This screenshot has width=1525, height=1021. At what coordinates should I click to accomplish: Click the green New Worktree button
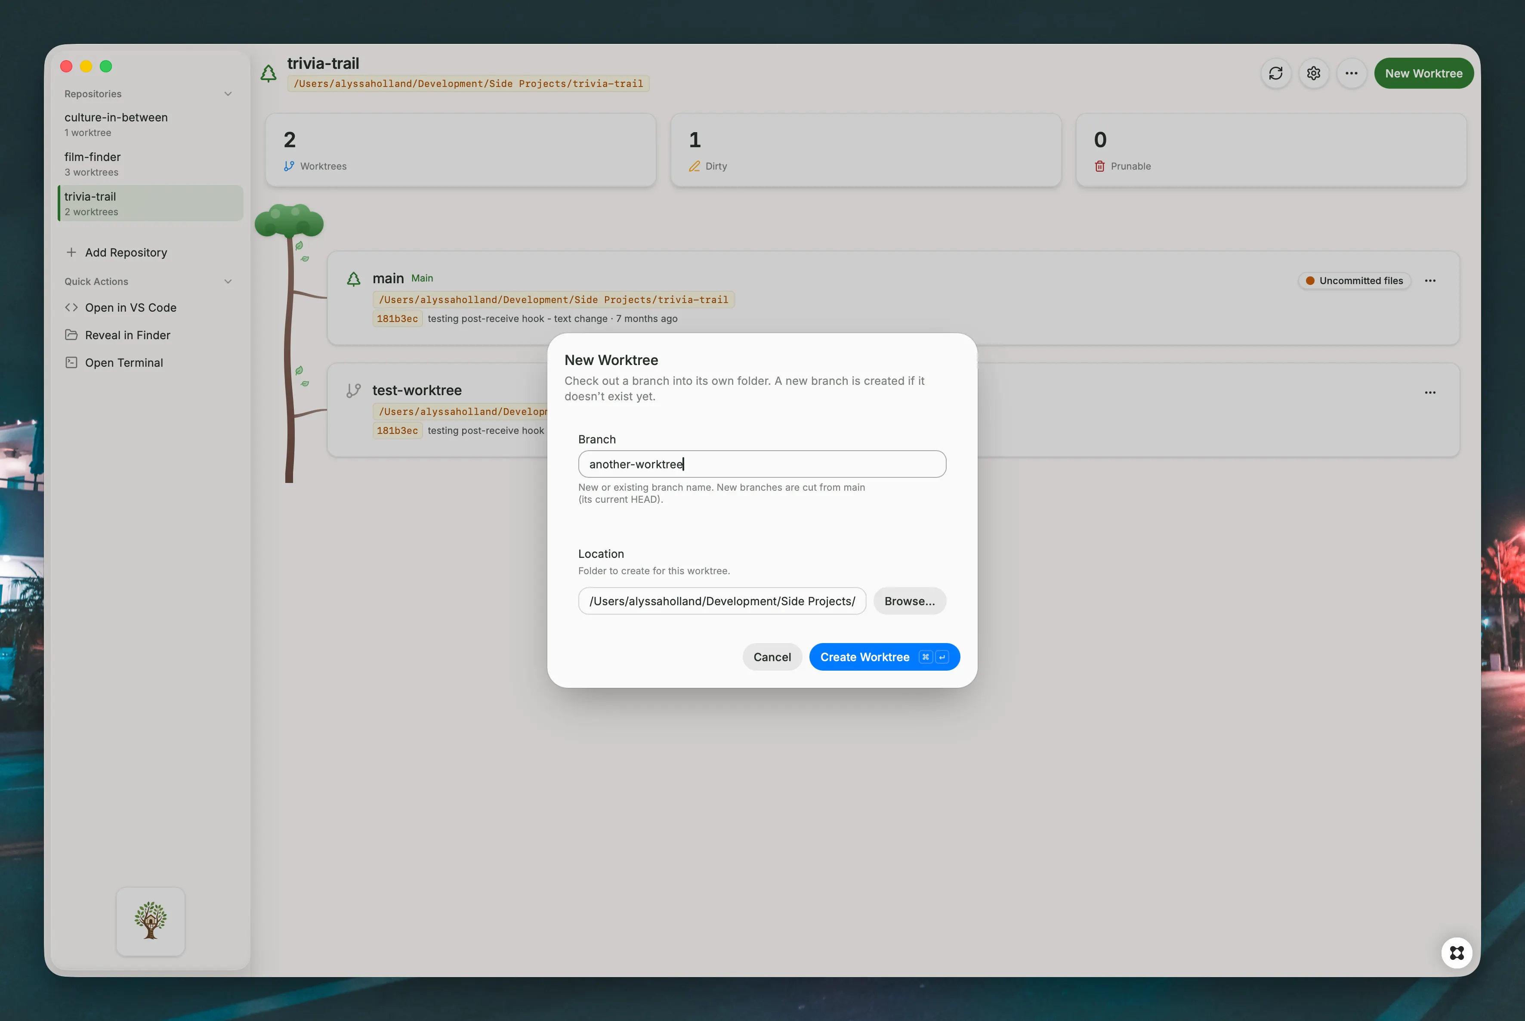(1423, 73)
